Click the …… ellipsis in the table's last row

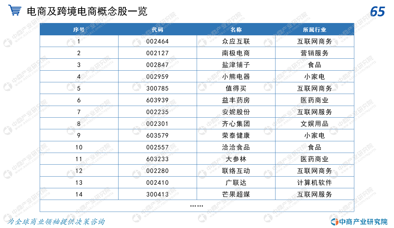pyautogui.click(x=197, y=206)
